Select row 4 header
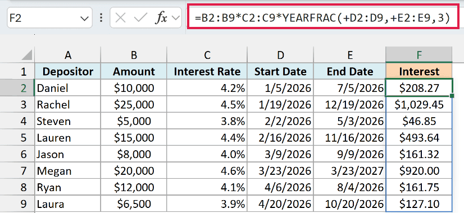 [x=17, y=121]
